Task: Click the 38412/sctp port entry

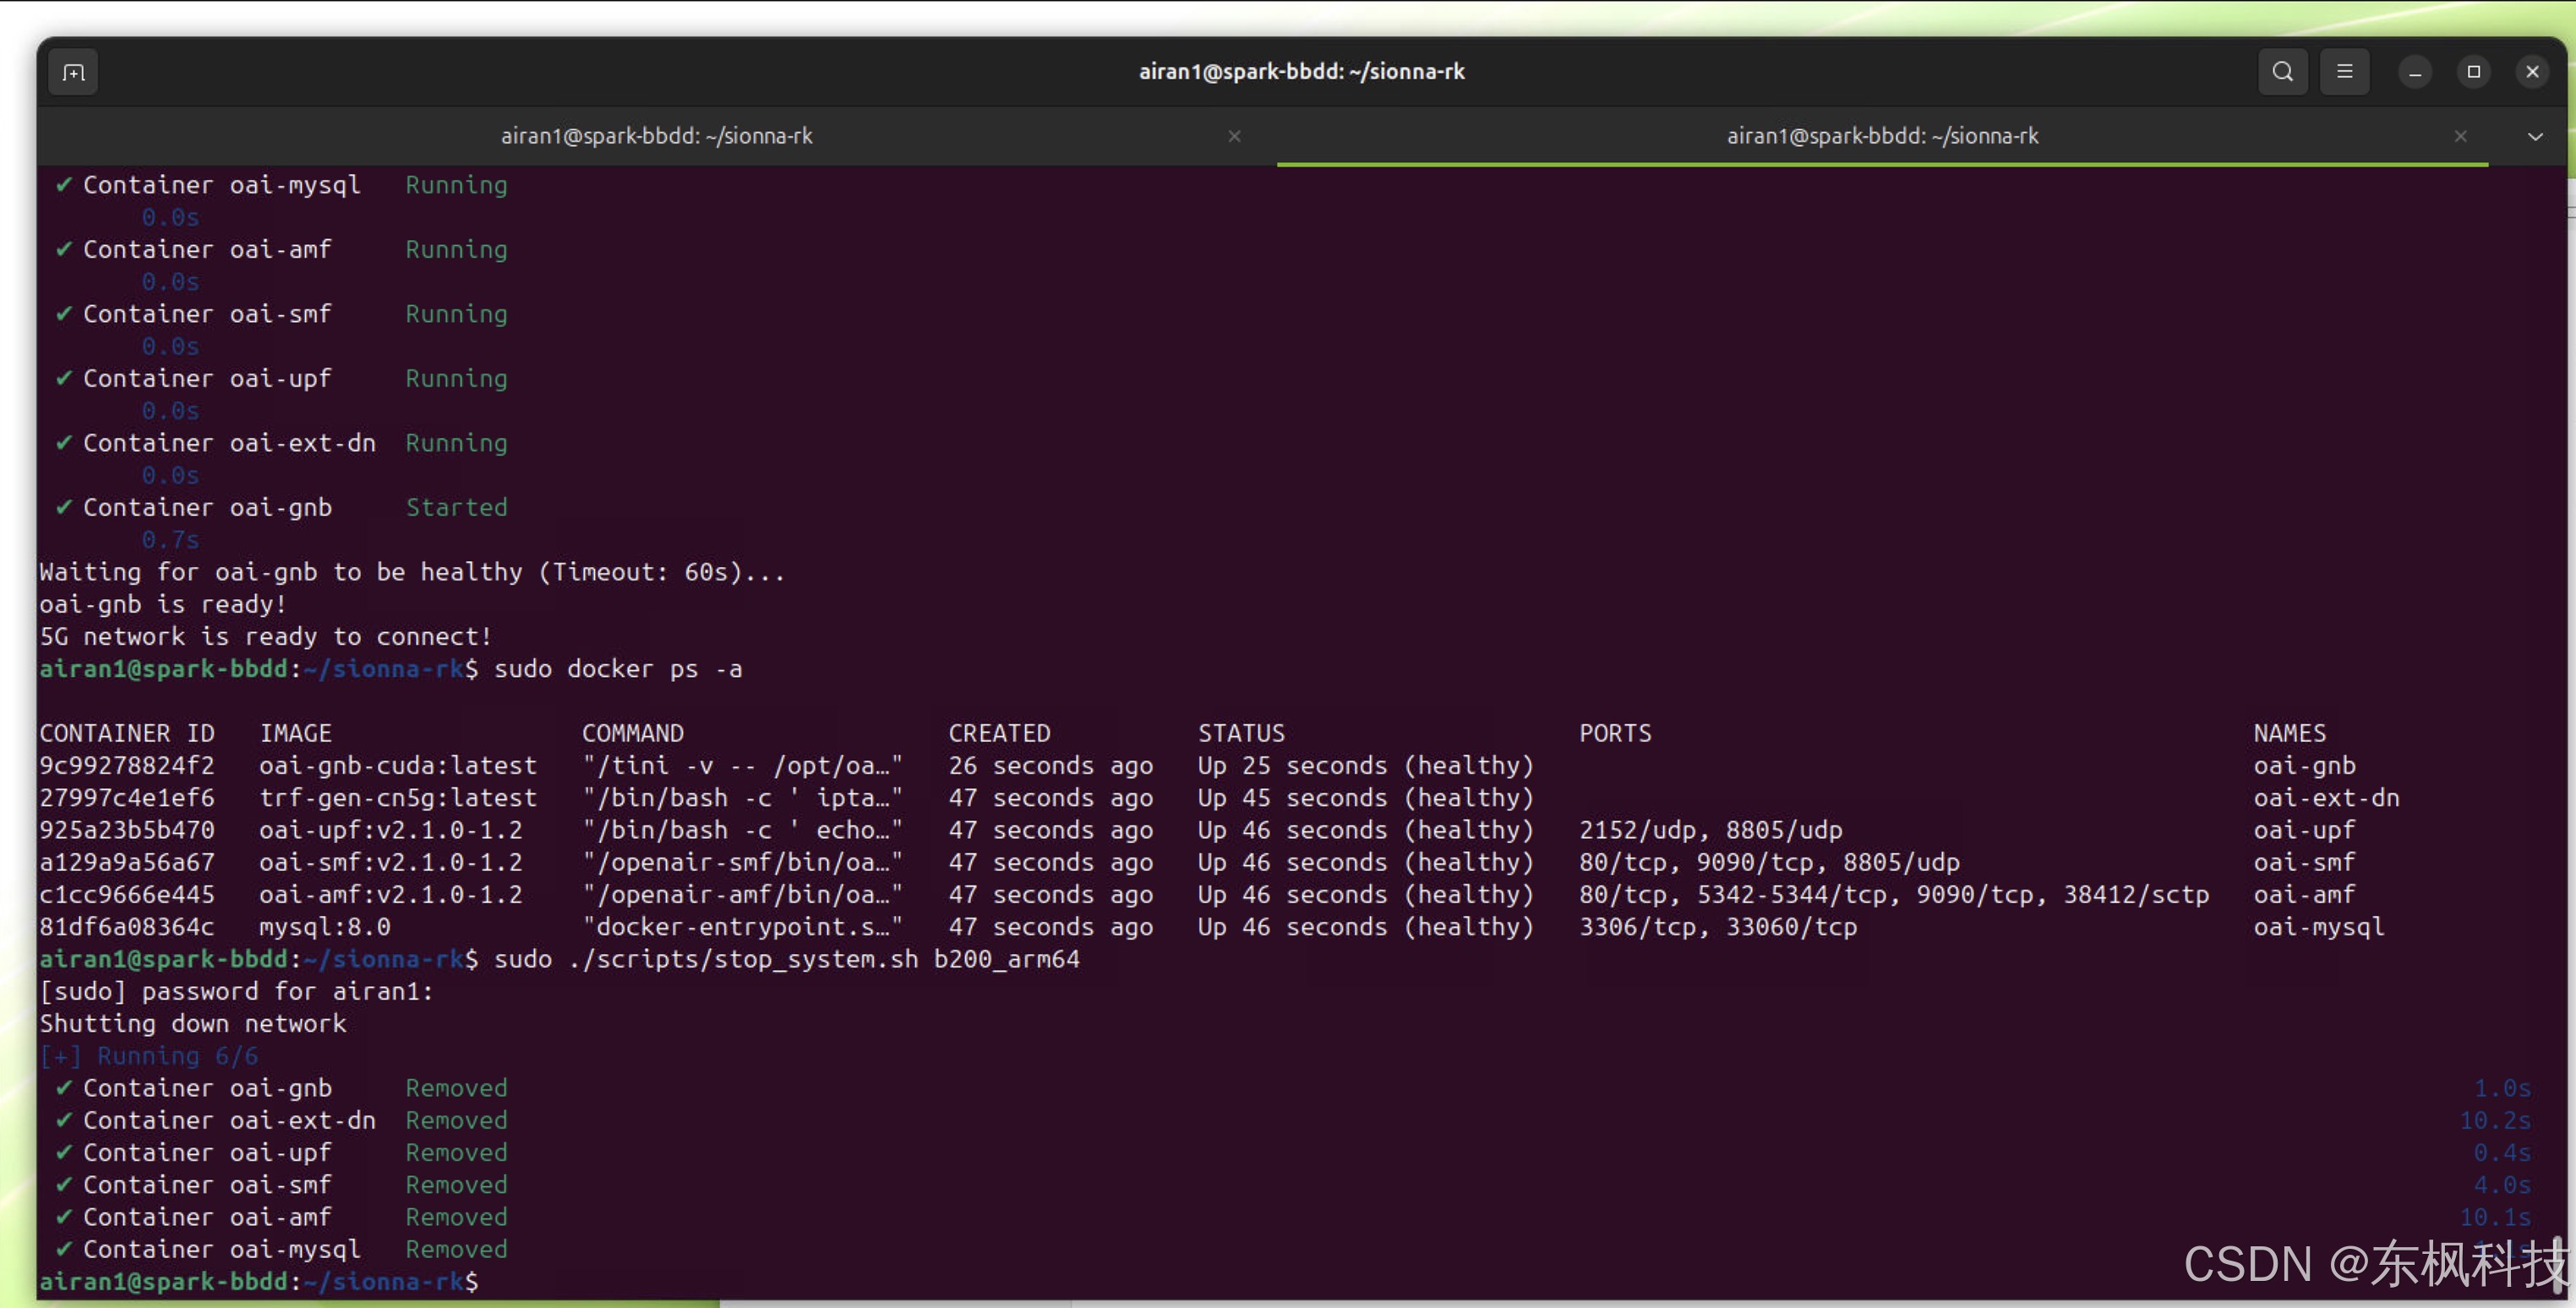Action: pyautogui.click(x=2136, y=895)
